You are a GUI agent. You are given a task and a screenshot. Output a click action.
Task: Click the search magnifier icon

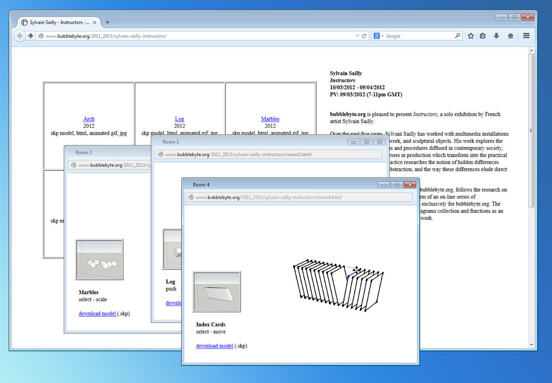(457, 36)
